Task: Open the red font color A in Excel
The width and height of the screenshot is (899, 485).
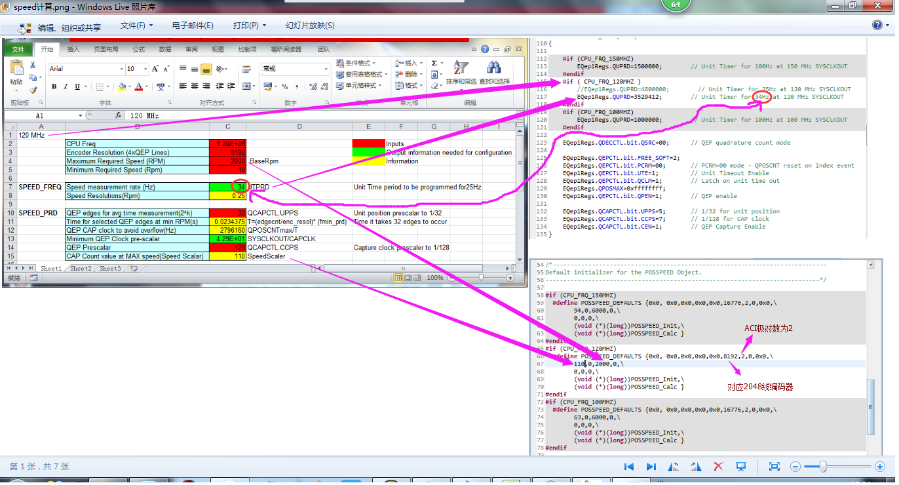Action: click(x=140, y=87)
